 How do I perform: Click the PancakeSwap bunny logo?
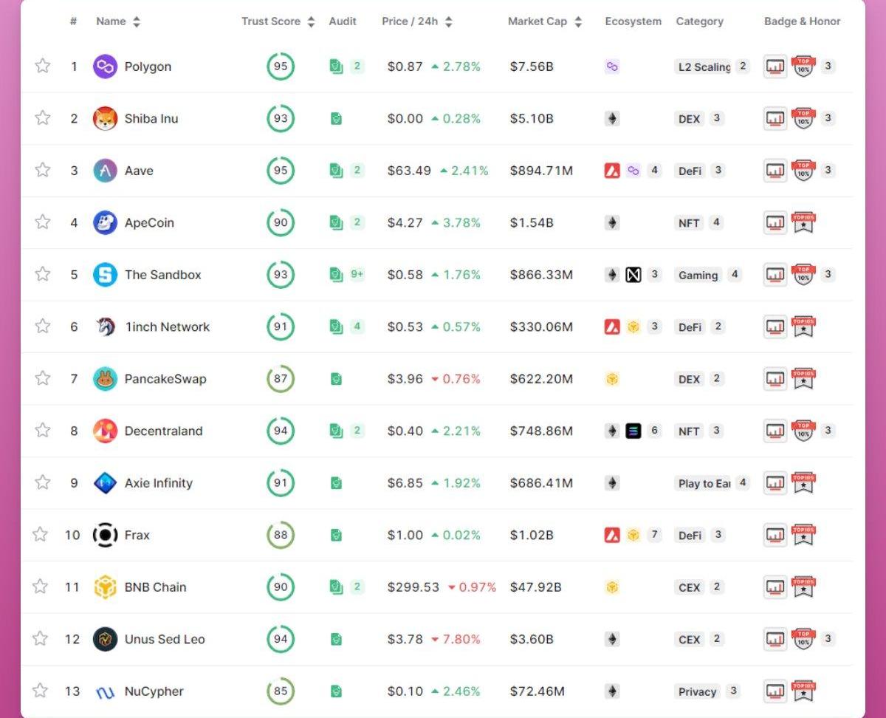105,379
